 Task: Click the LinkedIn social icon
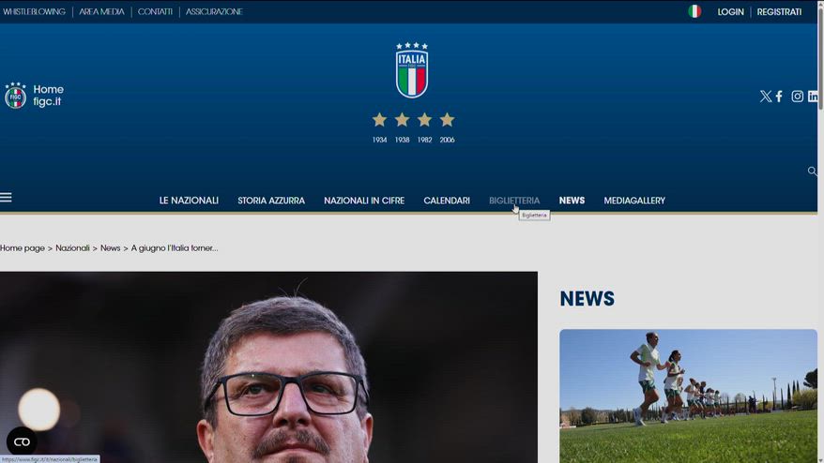click(x=813, y=97)
